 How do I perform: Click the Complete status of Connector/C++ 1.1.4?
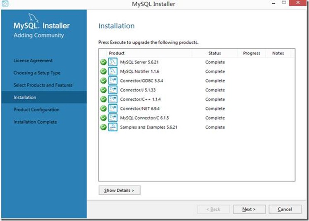point(215,99)
